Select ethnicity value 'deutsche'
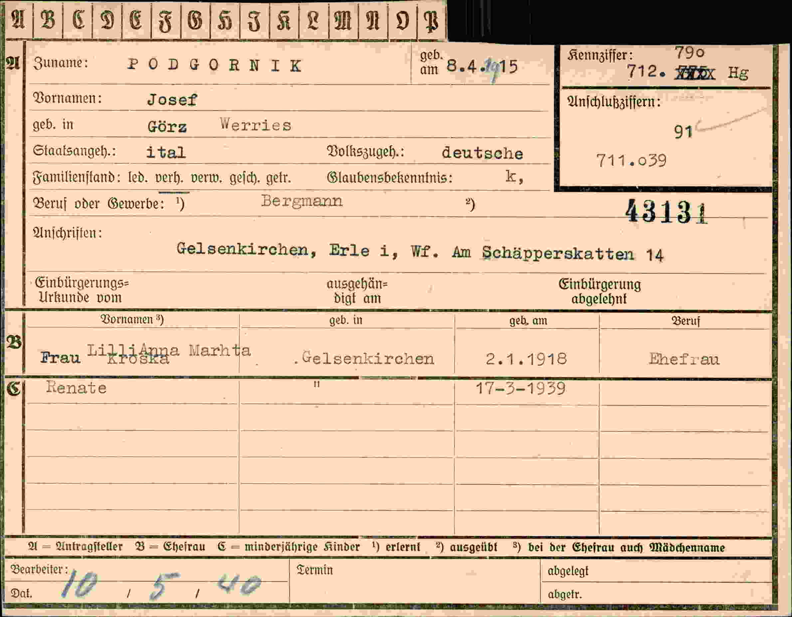The width and height of the screenshot is (792, 617). [482, 153]
